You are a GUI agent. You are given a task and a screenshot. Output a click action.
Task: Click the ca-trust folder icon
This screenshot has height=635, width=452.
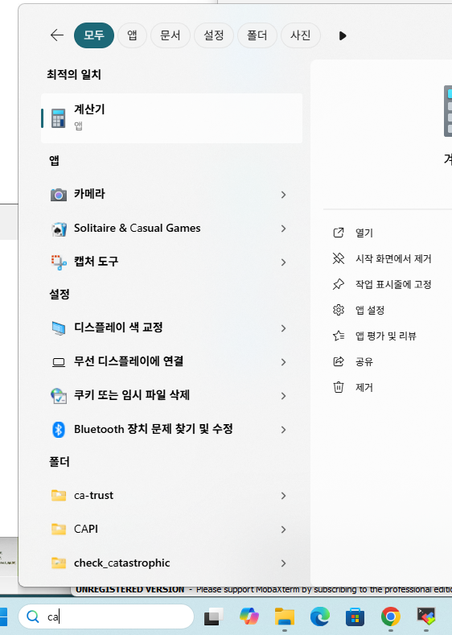click(59, 495)
